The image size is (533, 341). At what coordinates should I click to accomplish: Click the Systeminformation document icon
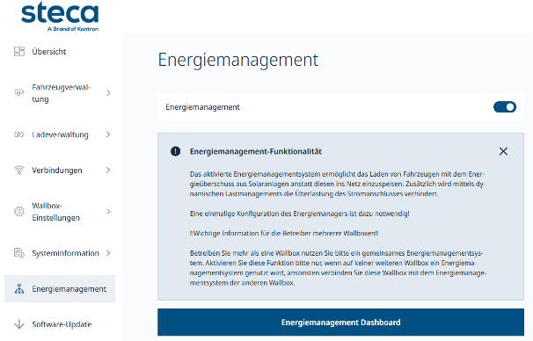(19, 253)
